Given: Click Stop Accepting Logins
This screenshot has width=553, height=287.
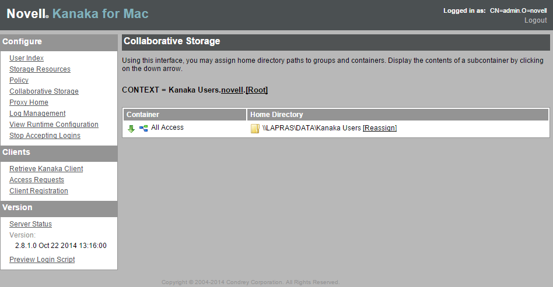Looking at the screenshot, I should coord(45,136).
